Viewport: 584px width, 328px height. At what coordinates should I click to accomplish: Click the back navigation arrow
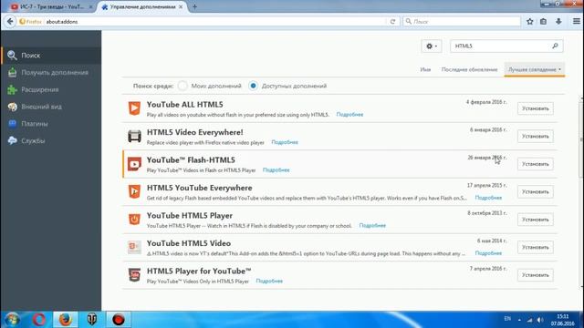click(x=10, y=22)
